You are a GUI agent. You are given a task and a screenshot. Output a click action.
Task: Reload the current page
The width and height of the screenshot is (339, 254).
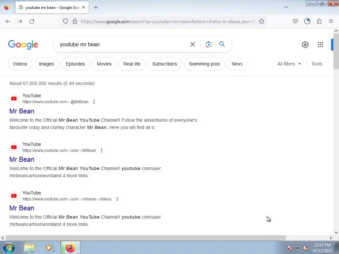[32, 21]
